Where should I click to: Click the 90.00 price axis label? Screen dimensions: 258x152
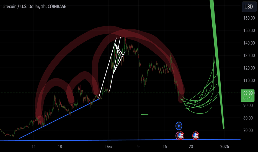[x=248, y=105]
